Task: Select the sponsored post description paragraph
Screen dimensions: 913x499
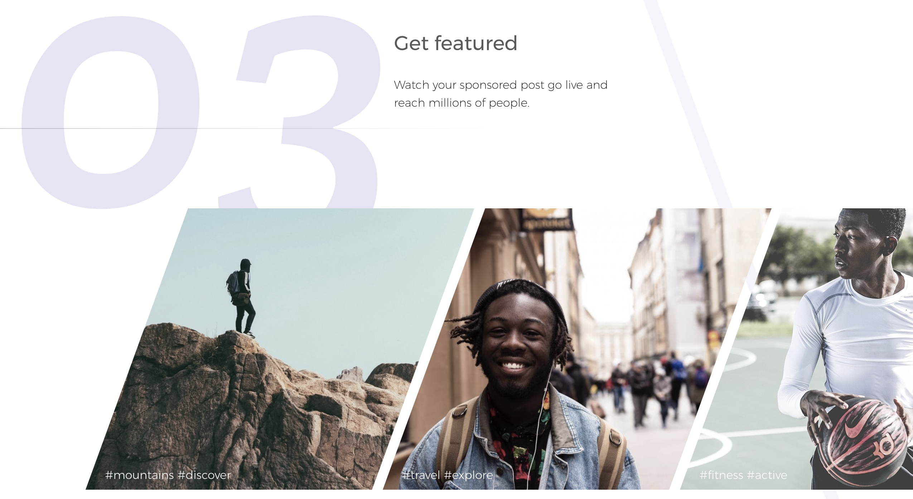Action: click(501, 94)
